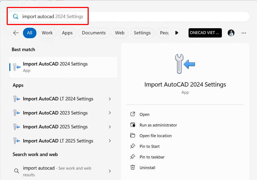Open Import AutoCAD 2024 Settings best match
The height and width of the screenshot is (180, 257).
[x=63, y=67]
